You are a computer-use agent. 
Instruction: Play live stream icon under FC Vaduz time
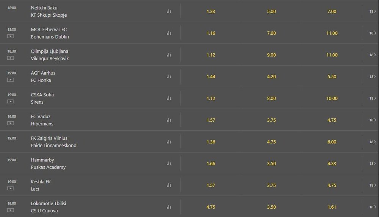[x=10, y=123]
